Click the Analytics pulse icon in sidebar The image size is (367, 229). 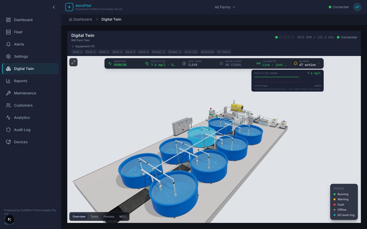(x=8, y=118)
